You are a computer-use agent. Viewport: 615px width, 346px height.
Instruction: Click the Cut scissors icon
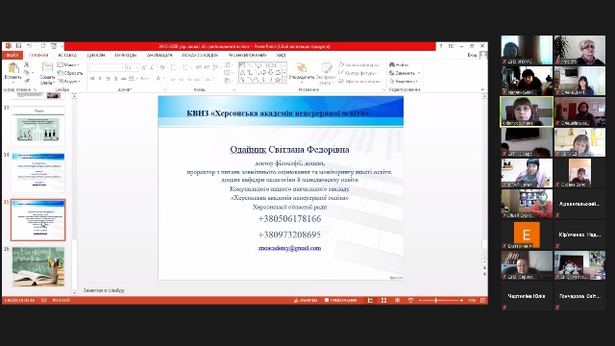tap(27, 64)
